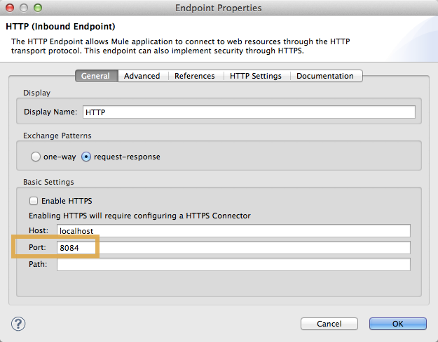This screenshot has width=438, height=342.
Task: Enable the HTTPS checkbox
Action: pos(34,201)
